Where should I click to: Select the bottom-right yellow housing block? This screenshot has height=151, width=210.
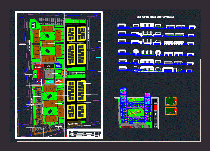click(81, 111)
